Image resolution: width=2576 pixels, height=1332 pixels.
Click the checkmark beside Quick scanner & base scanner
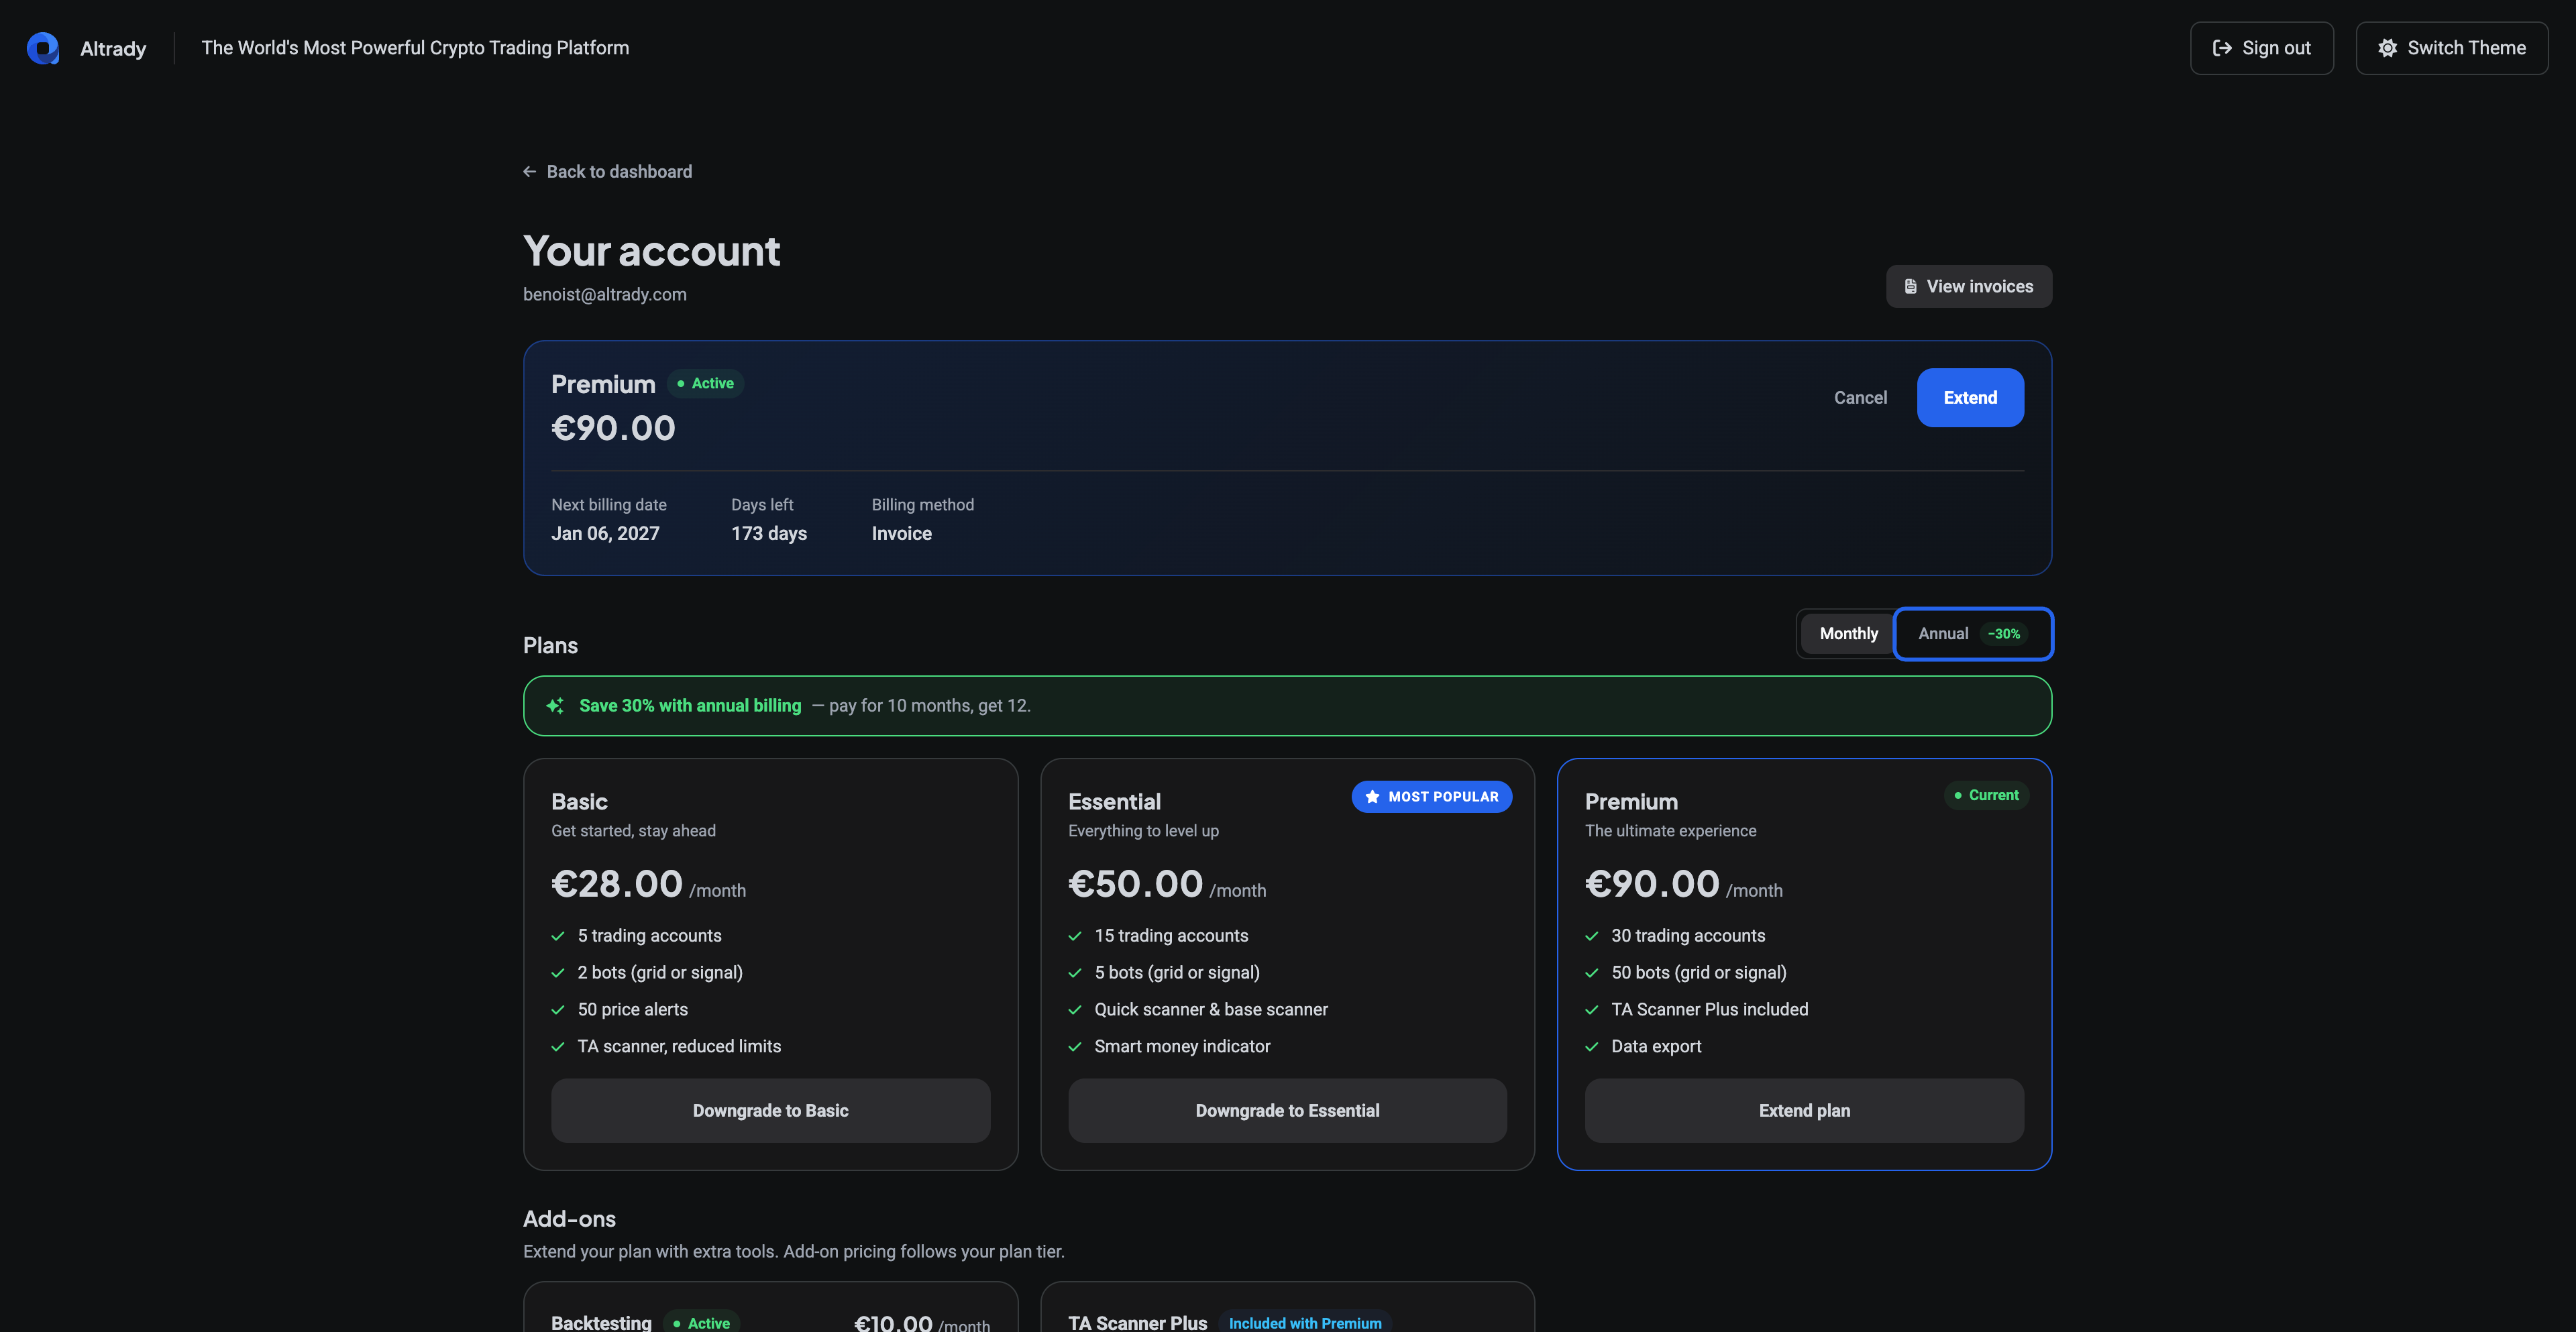(1075, 1010)
